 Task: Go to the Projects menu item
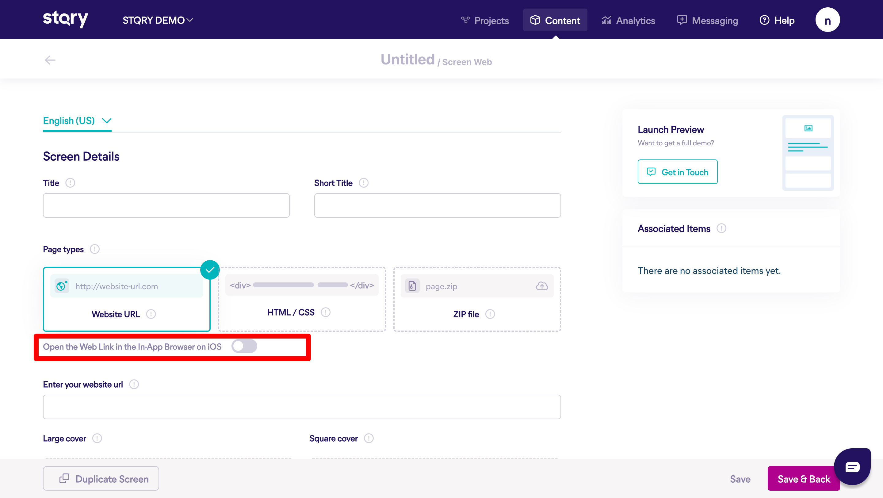point(485,21)
